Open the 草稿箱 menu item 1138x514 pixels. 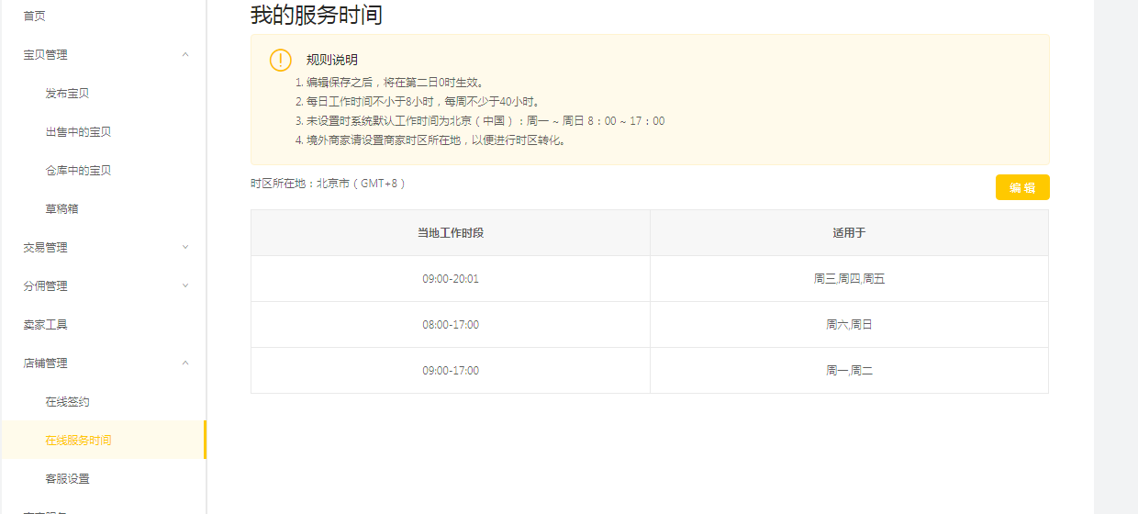61,209
